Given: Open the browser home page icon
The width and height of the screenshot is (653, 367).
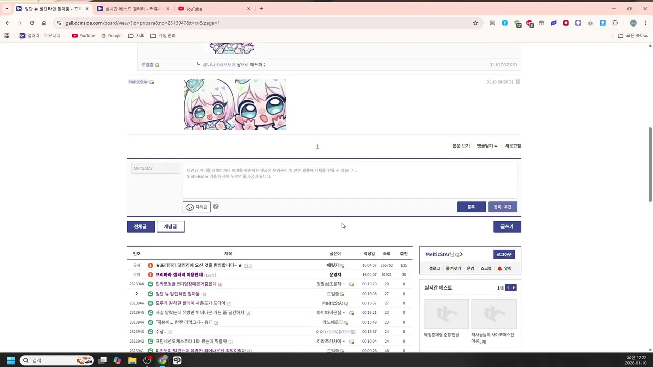Looking at the screenshot, I should tap(44, 23).
